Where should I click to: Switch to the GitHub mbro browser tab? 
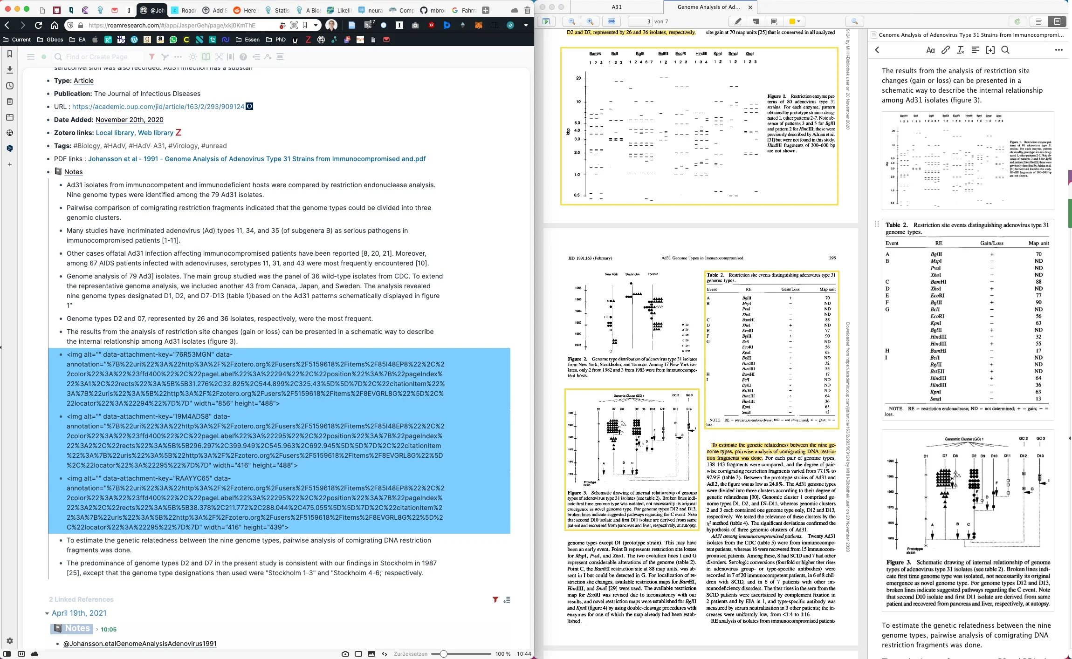[433, 10]
